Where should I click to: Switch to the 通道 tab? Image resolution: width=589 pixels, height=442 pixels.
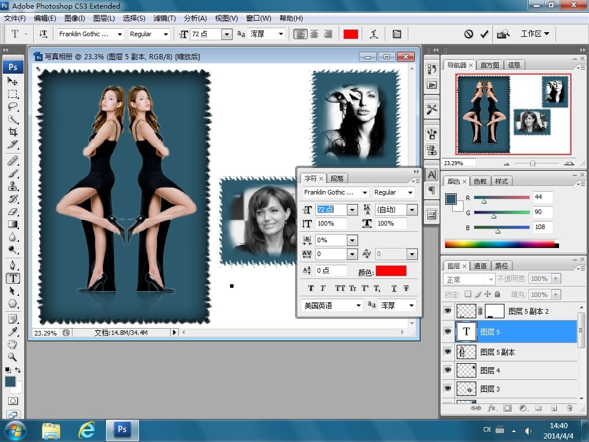pos(480,266)
